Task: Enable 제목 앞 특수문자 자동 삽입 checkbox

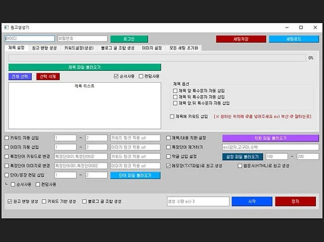Action: [x=175, y=91]
